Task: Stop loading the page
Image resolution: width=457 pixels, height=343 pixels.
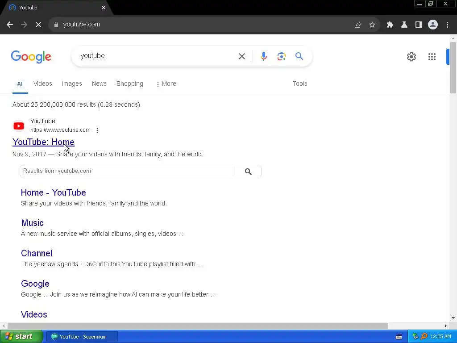Action: [x=38, y=25]
